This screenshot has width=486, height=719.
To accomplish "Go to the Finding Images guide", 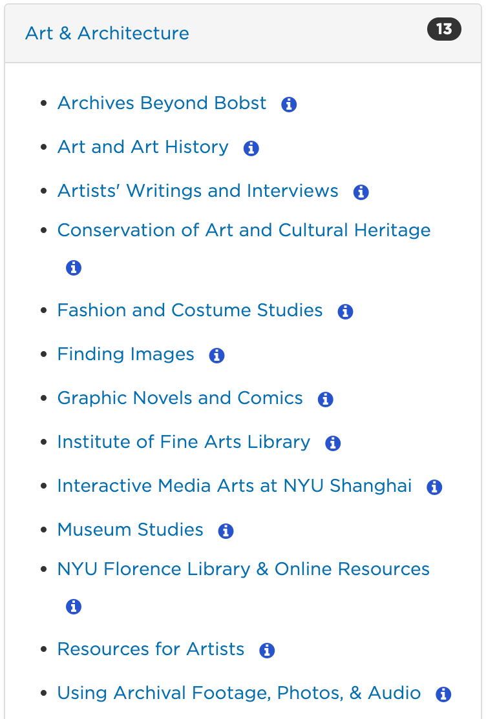I will (125, 354).
